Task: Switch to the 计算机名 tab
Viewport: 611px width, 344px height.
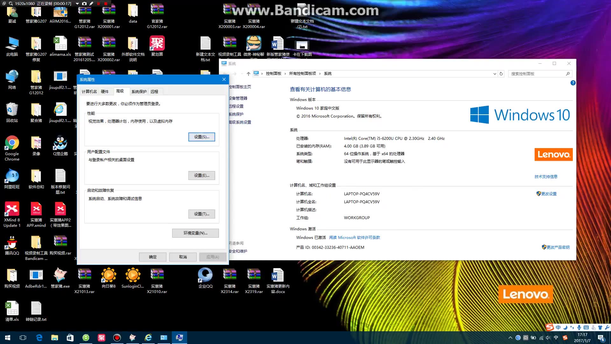Action: point(89,92)
